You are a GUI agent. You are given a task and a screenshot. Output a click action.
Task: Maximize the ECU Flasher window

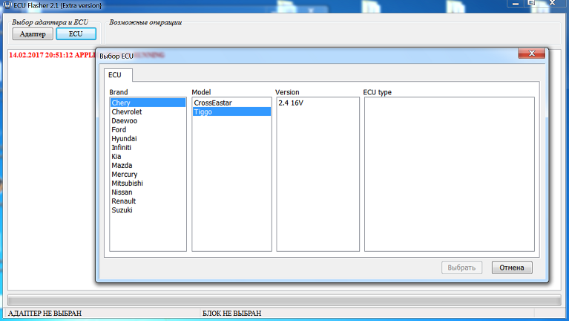click(532, 3)
